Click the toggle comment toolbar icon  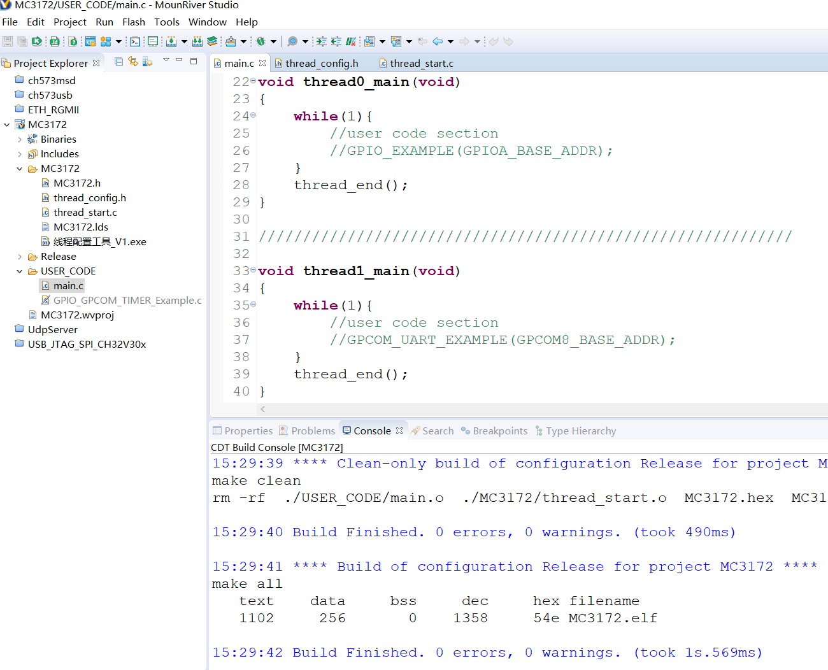click(351, 41)
